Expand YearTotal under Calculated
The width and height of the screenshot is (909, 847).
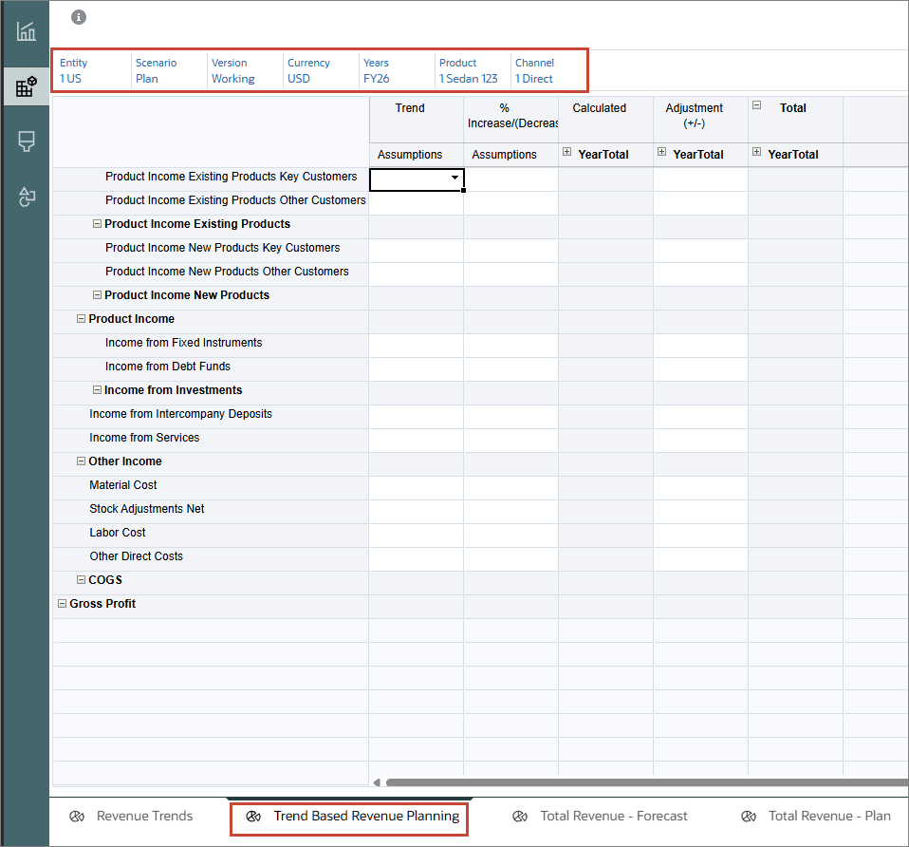pos(567,151)
